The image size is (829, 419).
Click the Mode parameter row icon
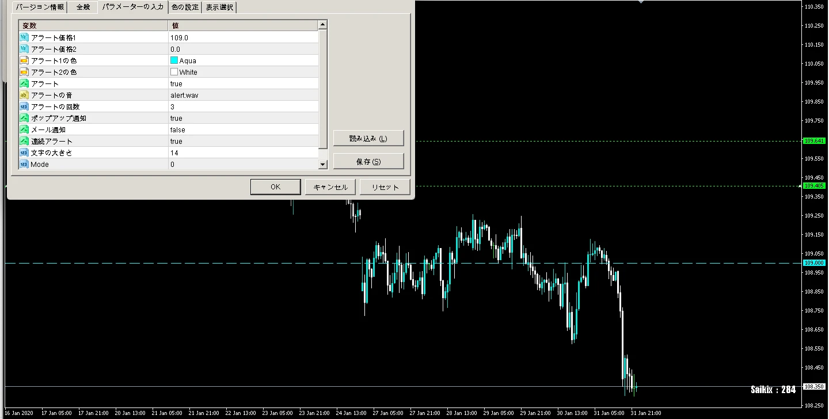click(24, 164)
